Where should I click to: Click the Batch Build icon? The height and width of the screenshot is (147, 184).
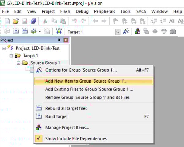click(x=34, y=31)
